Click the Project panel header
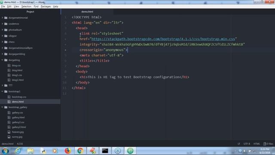This screenshot has width=275, height=155. tap(30, 12)
